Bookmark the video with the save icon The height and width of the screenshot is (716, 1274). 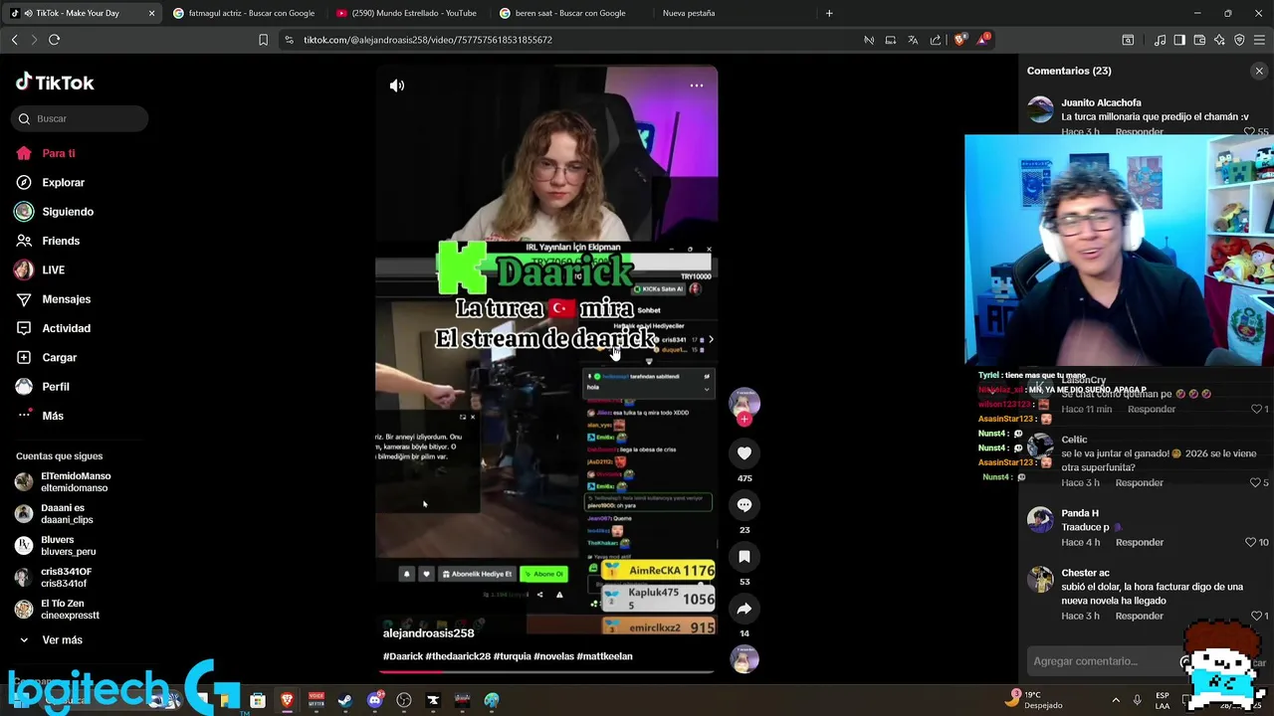tap(744, 557)
